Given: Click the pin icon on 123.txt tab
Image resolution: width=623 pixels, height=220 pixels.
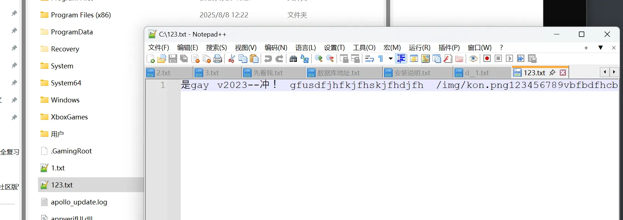Looking at the screenshot, I should click(552, 73).
